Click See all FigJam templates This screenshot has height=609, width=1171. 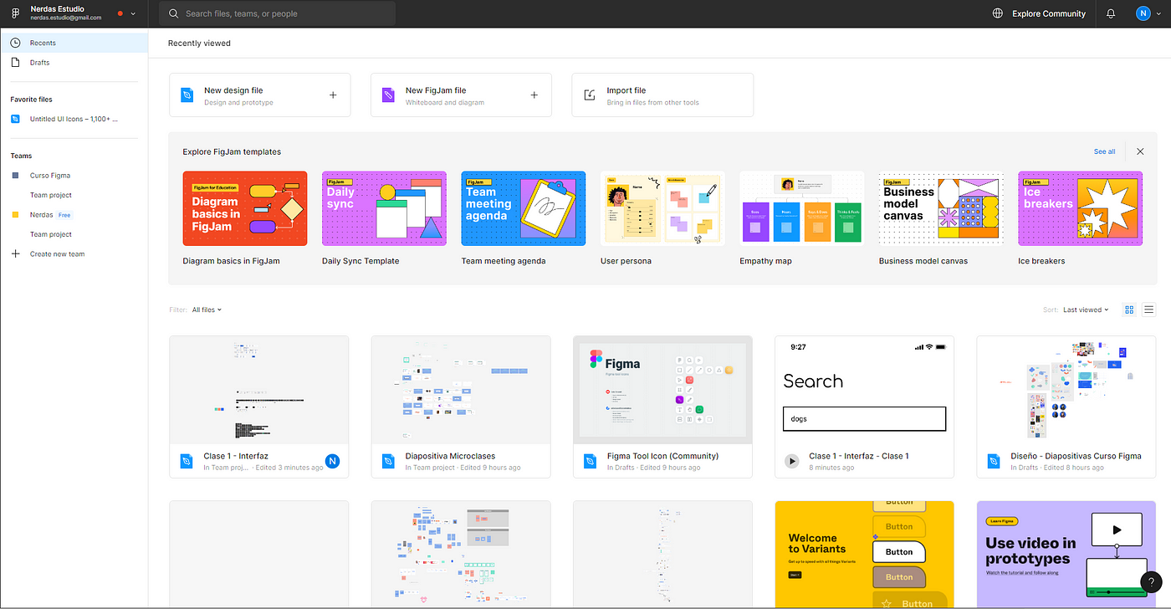[1104, 151]
